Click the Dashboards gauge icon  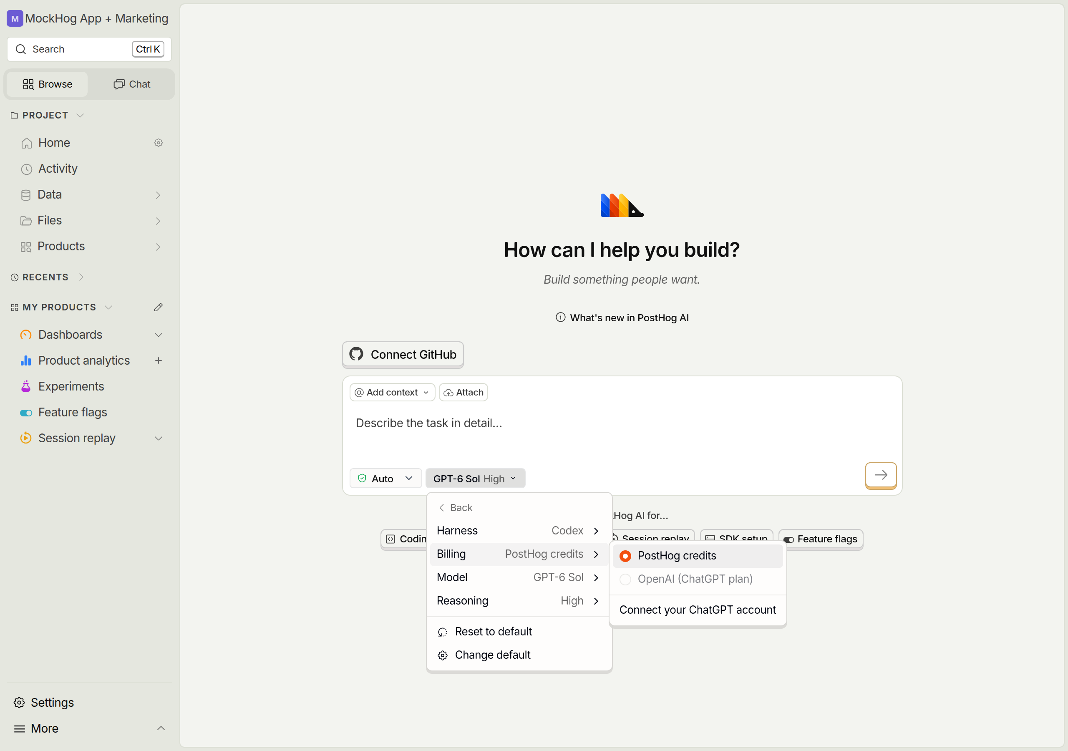[x=26, y=335]
